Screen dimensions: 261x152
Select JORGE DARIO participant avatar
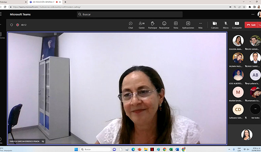(x=255, y=58)
